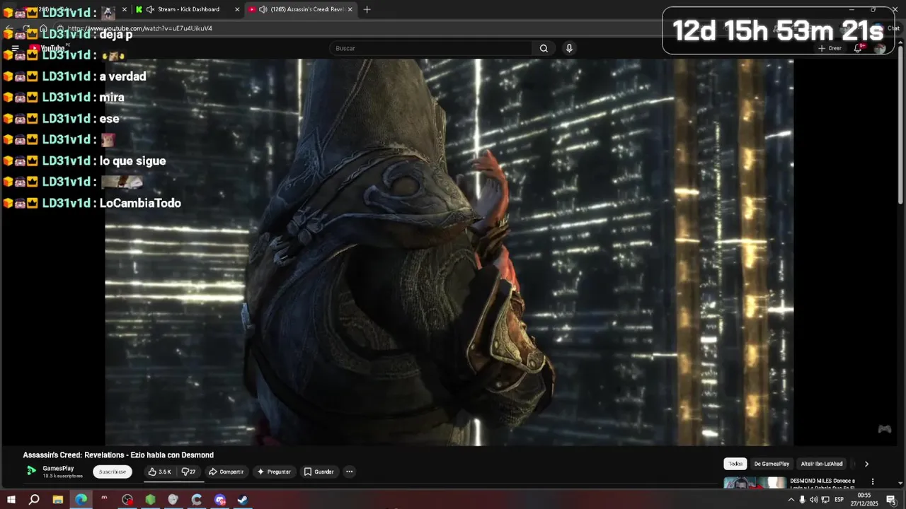Open the account avatar menu
The width and height of the screenshot is (906, 509).
pos(880,48)
